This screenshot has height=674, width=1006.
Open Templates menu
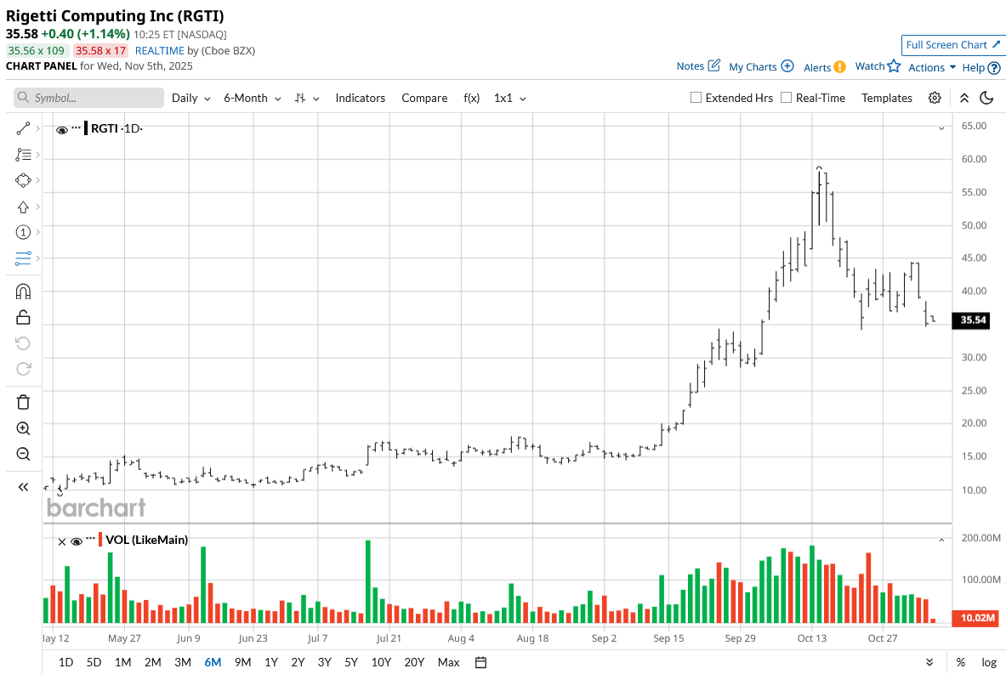(x=887, y=98)
